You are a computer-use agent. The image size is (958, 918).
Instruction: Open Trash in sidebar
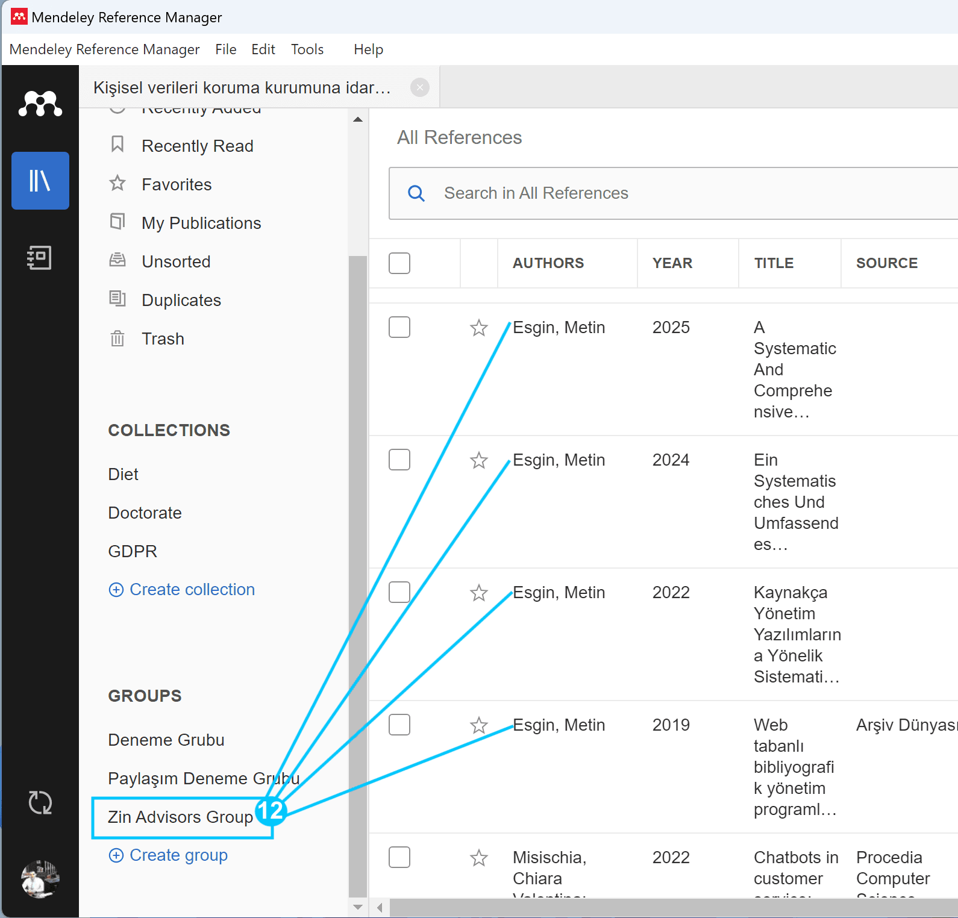click(x=163, y=339)
